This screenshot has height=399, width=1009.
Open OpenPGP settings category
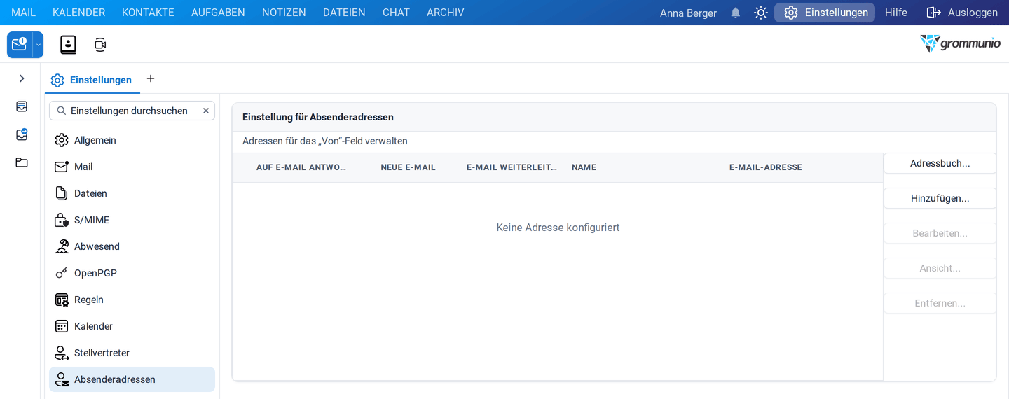(132, 273)
